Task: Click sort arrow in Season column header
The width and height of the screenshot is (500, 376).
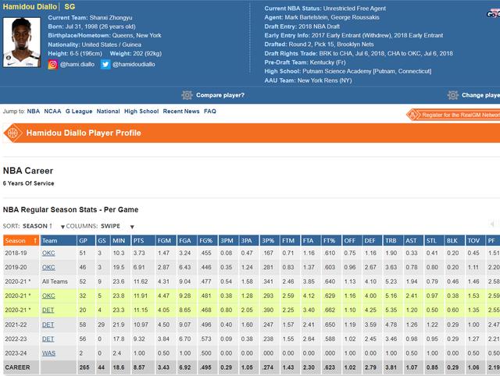Action: pos(35,241)
